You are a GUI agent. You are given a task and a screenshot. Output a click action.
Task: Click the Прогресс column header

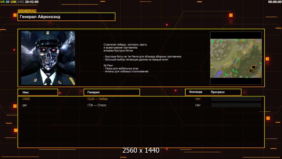(x=218, y=92)
